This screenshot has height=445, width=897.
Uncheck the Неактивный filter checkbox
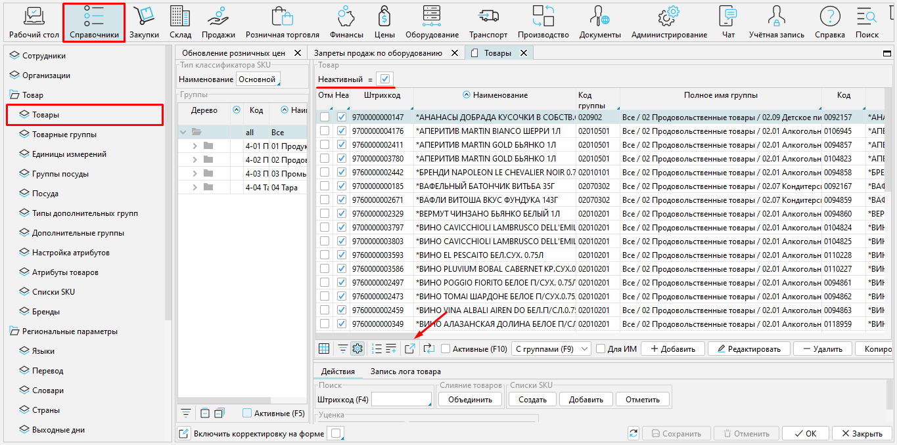[x=385, y=79]
